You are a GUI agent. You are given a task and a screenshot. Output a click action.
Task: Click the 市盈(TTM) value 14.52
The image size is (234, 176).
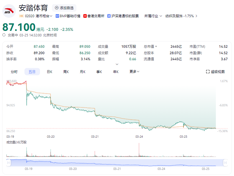[x=223, y=46]
